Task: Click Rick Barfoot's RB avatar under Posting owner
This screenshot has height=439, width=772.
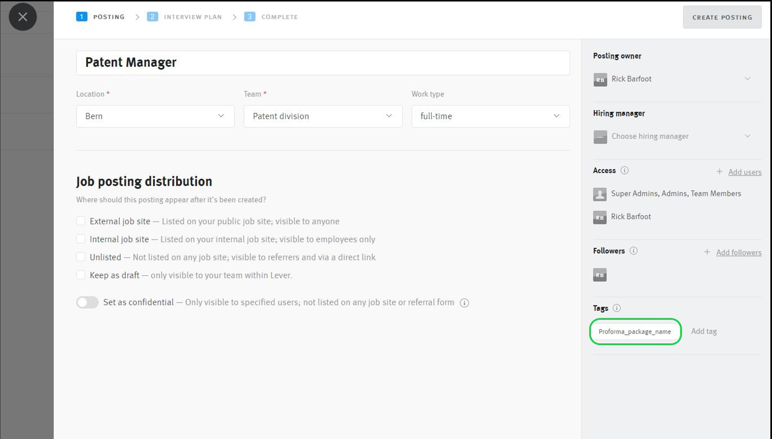Action: coord(599,79)
